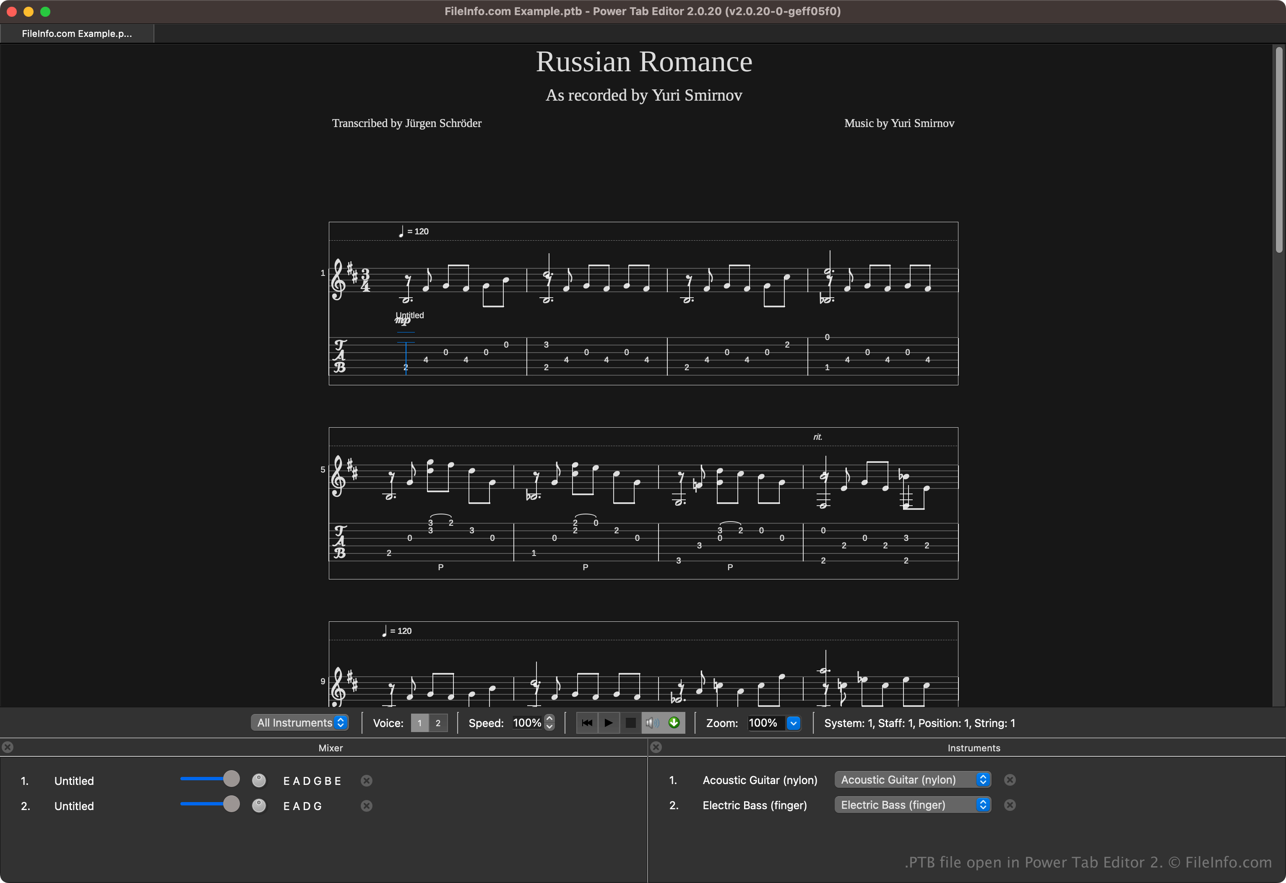Screen dimensions: 1286x883
Task: Open the Electric Bass (finger) MIDI dropdown
Action: pos(912,805)
